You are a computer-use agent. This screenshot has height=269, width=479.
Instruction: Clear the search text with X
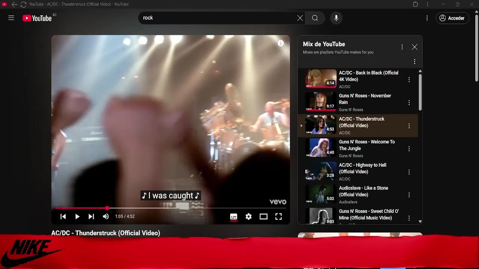pyautogui.click(x=300, y=18)
